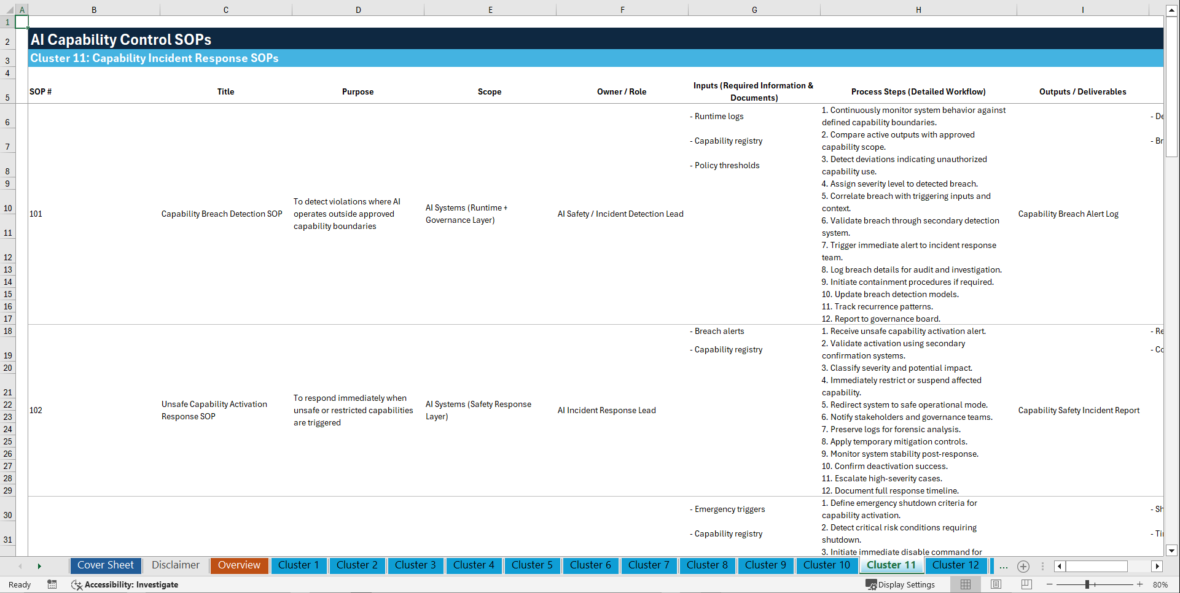1180x593 pixels.
Task: Click the macro recording icon next to Ready
Action: click(52, 584)
